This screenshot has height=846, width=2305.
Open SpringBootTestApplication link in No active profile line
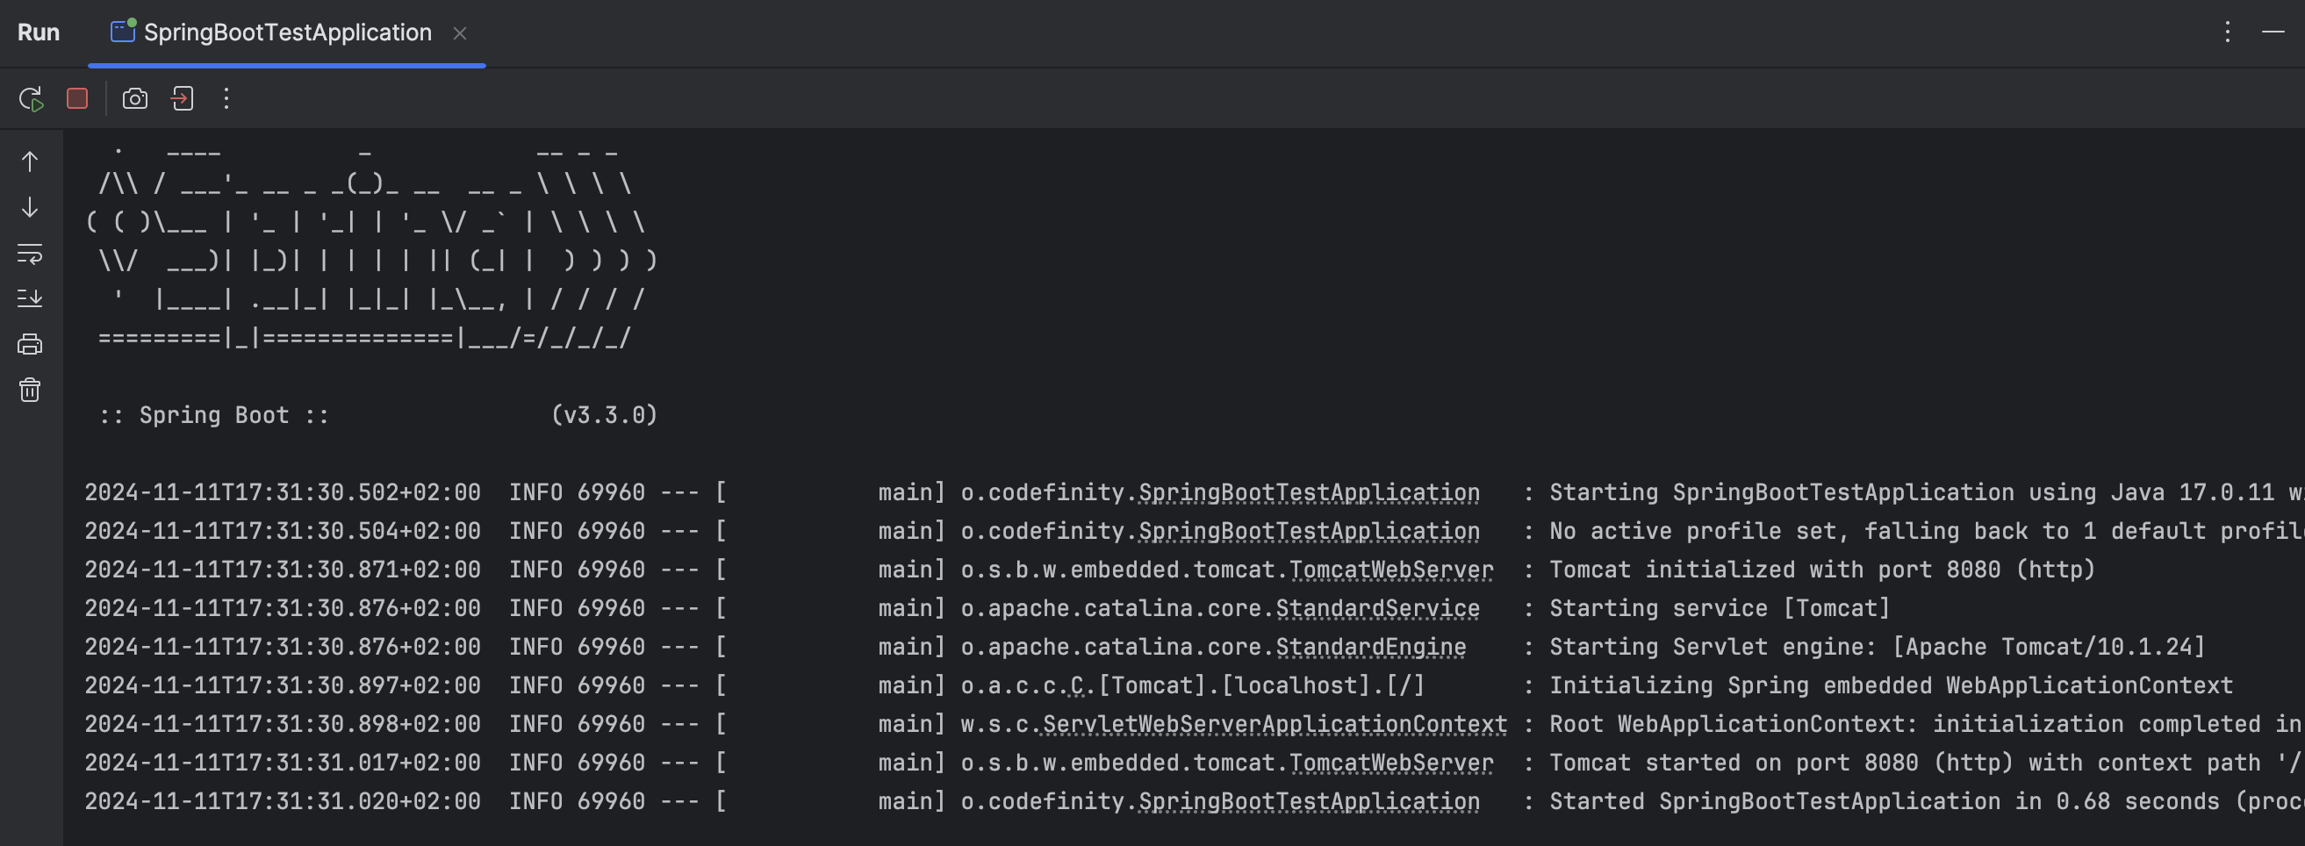(1309, 531)
